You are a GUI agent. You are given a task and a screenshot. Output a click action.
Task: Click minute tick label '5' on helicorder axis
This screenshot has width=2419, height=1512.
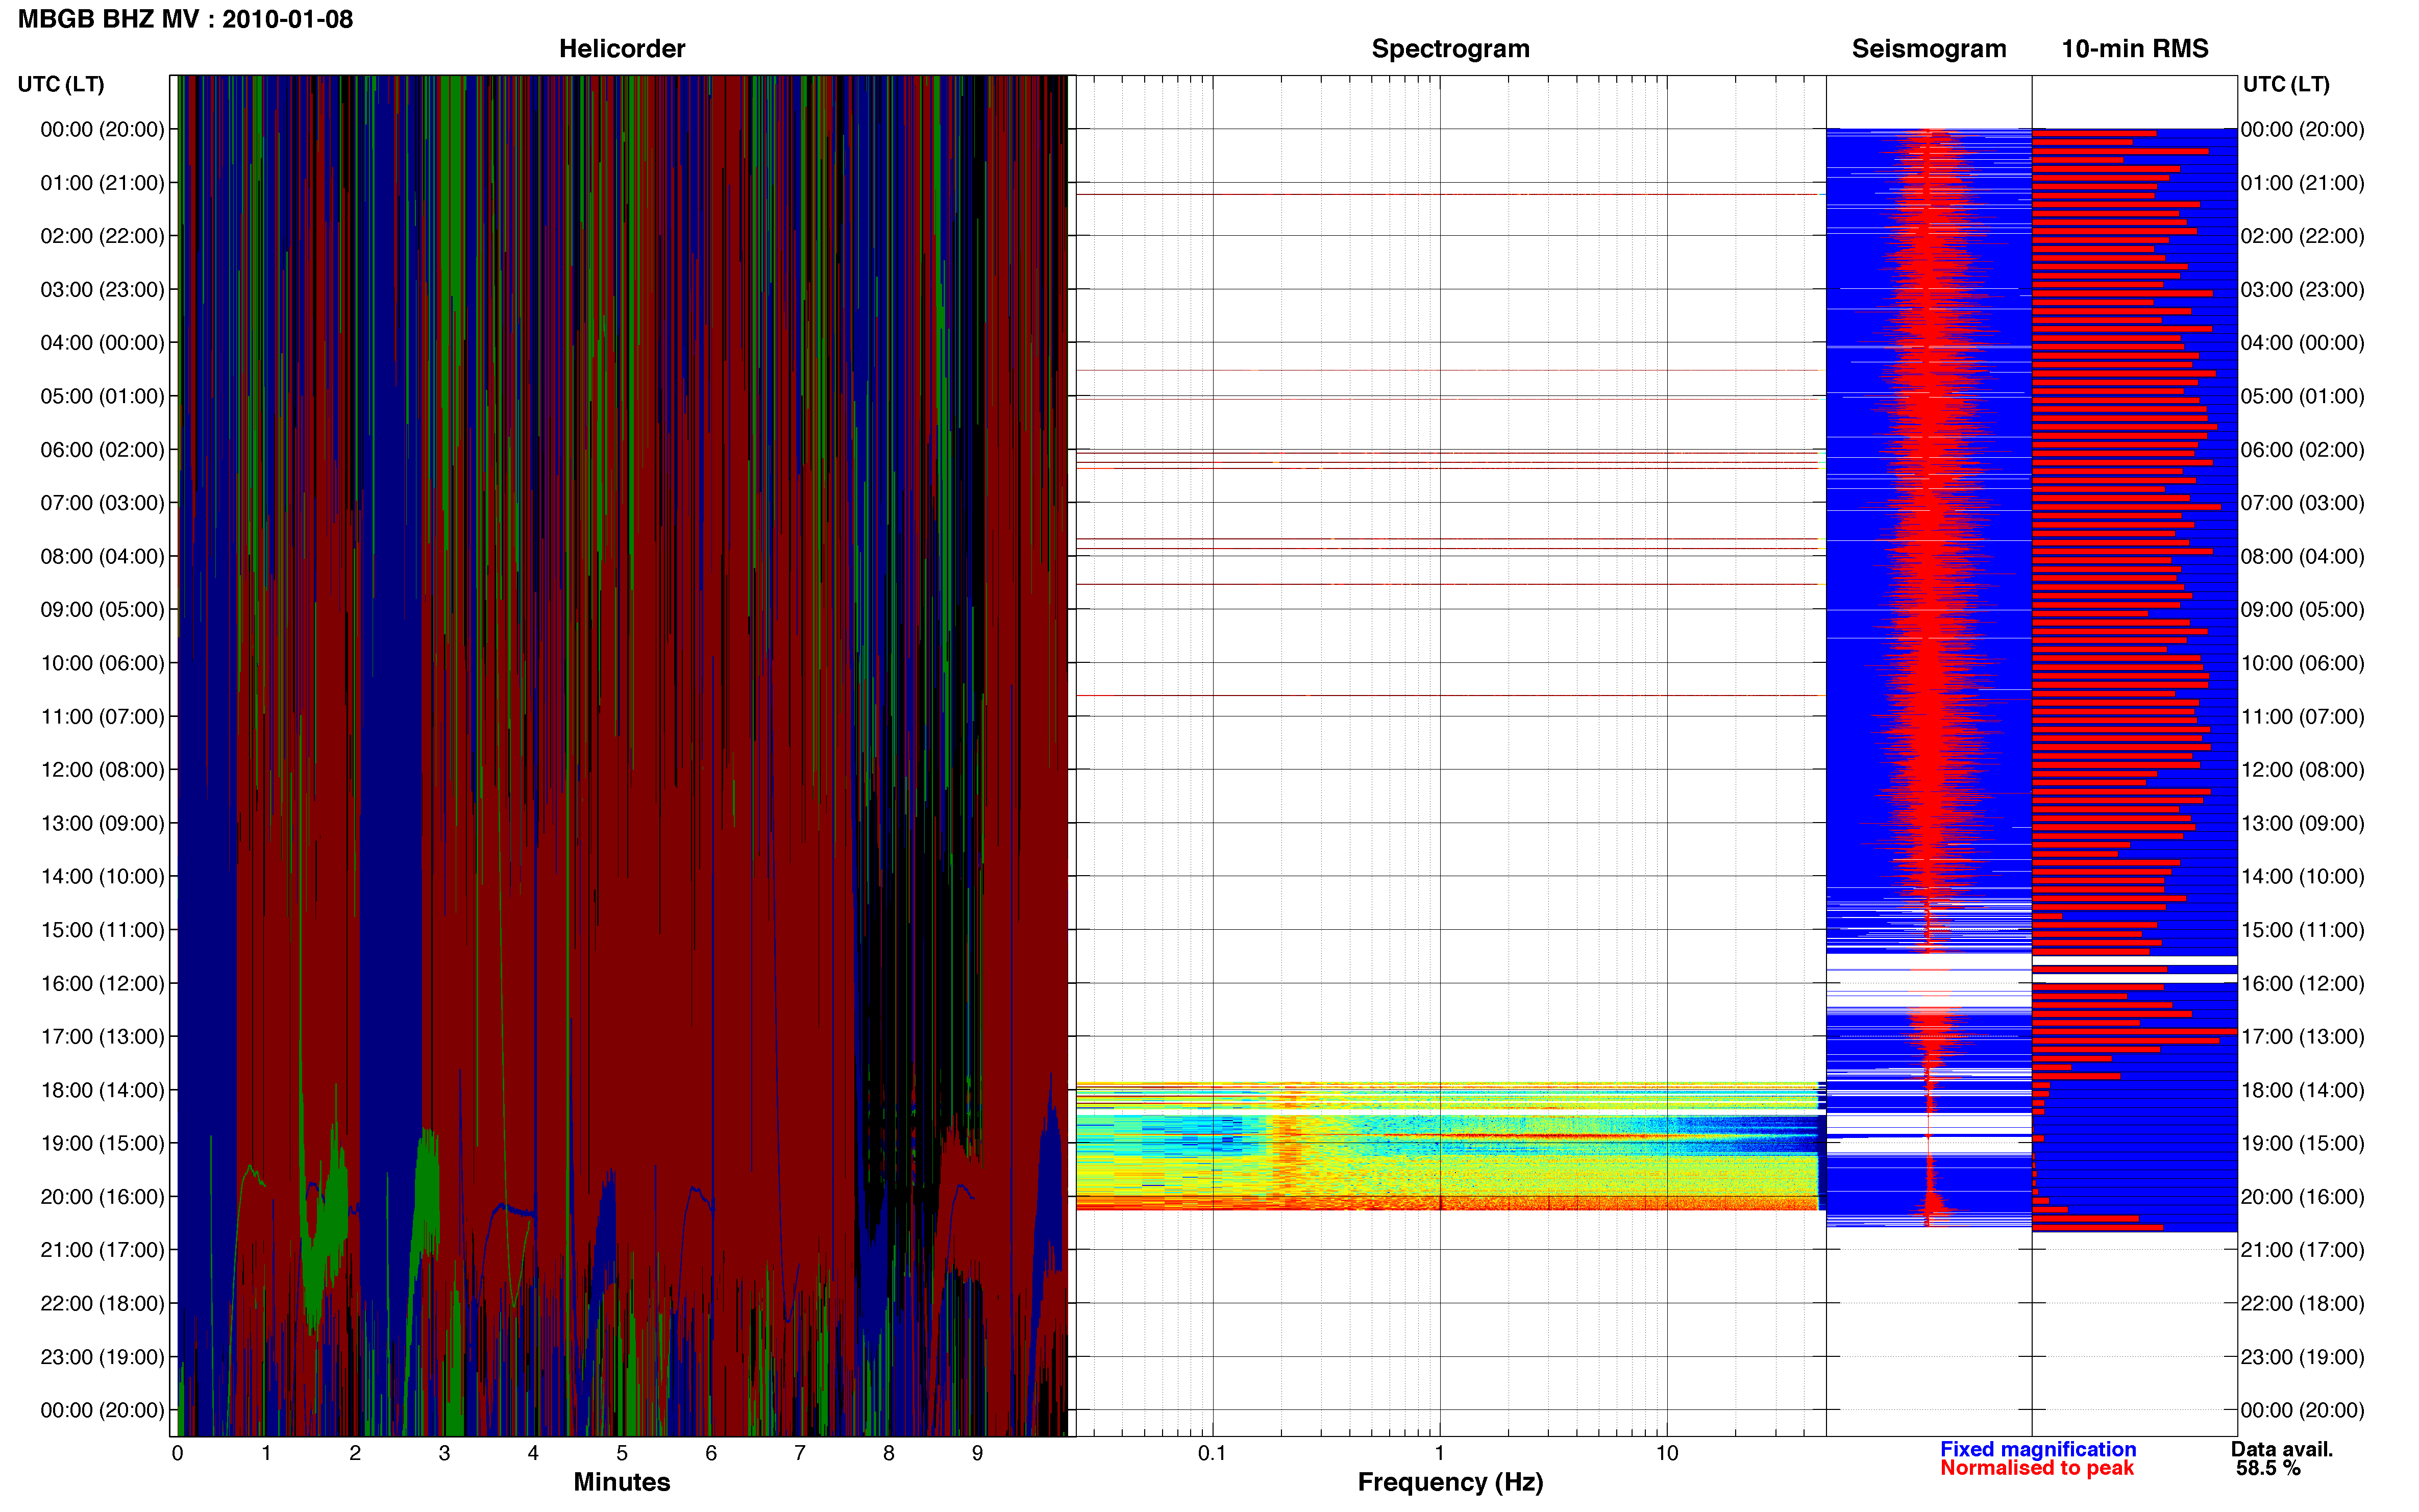coord(622,1453)
